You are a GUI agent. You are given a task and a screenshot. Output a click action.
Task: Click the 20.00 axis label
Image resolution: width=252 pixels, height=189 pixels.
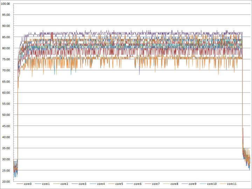[x=6, y=182]
